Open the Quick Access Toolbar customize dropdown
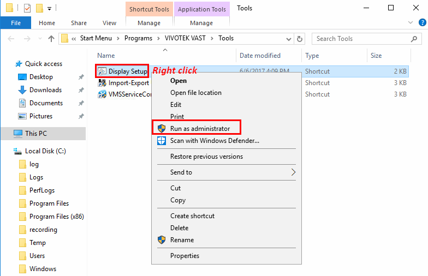Viewport: 428px width, 276px height. 50,8
